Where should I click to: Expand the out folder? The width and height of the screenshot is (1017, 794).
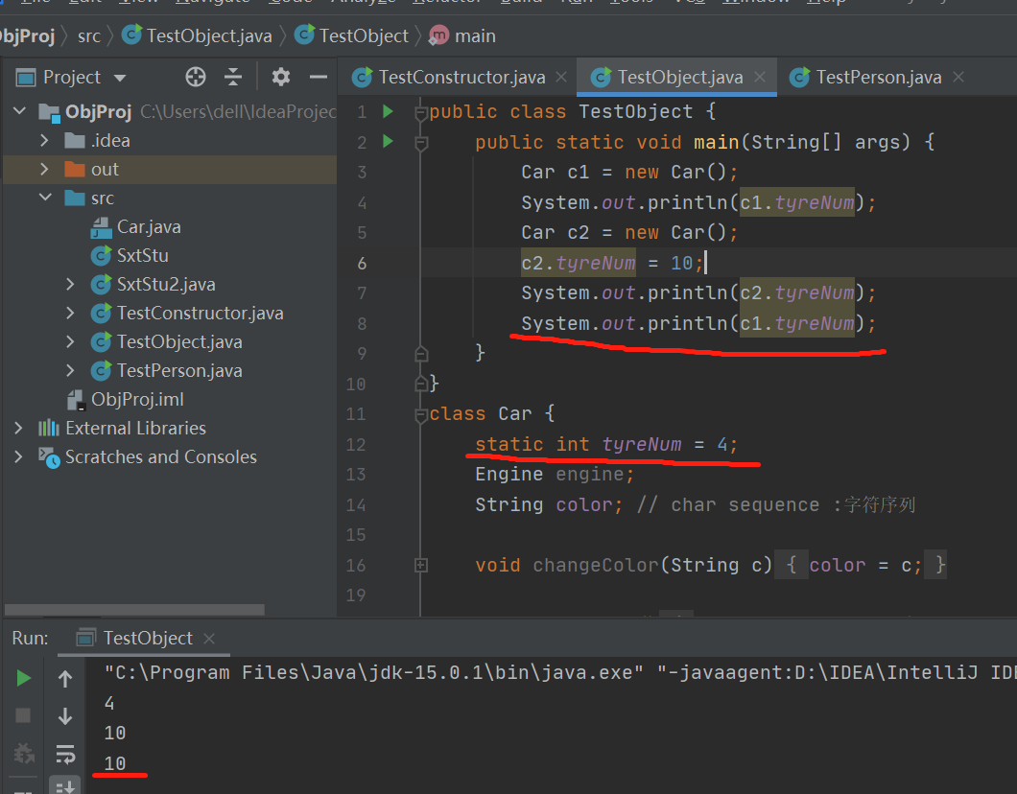tap(44, 169)
